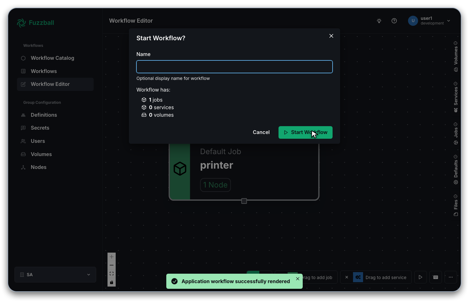Close the Start Workflow dialog with the X

click(331, 36)
